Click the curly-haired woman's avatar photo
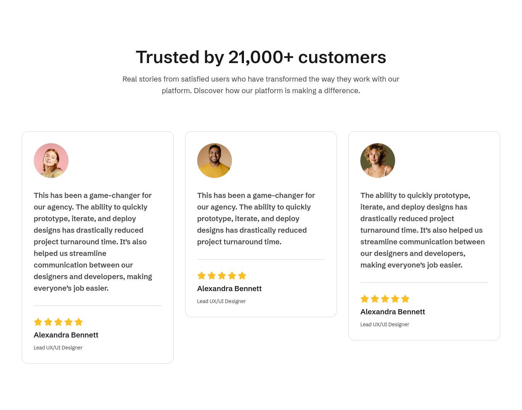 [x=378, y=161]
